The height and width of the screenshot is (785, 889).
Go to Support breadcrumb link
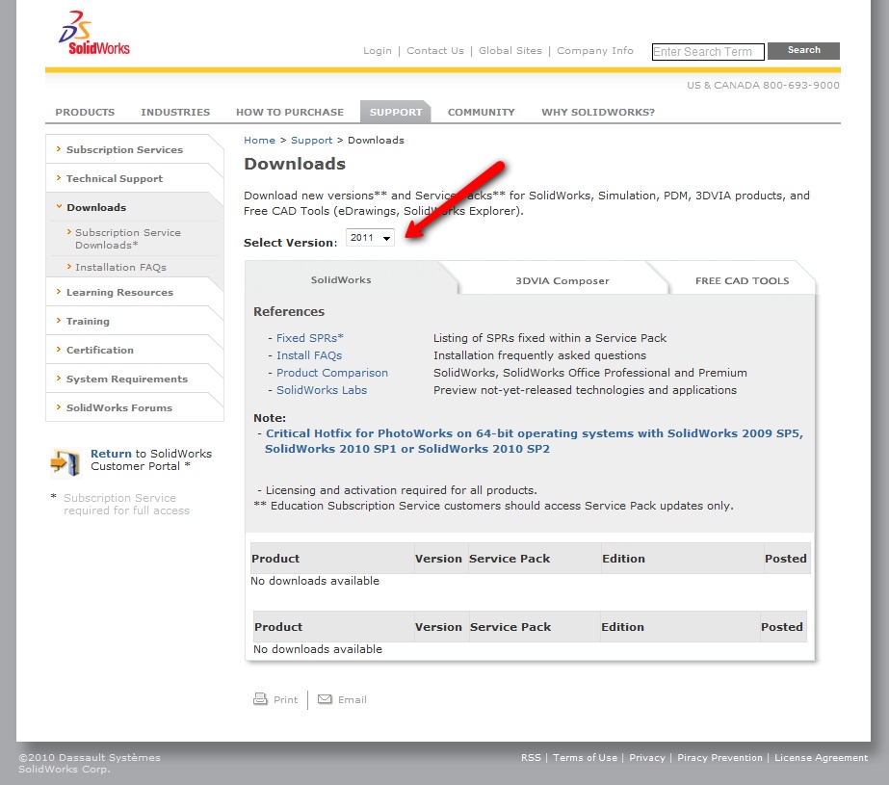[312, 140]
